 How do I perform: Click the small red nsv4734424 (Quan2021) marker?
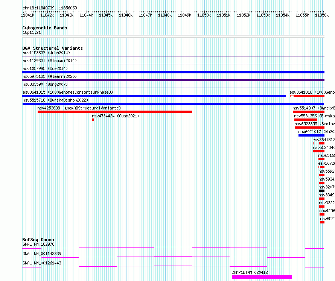[x=93, y=120]
